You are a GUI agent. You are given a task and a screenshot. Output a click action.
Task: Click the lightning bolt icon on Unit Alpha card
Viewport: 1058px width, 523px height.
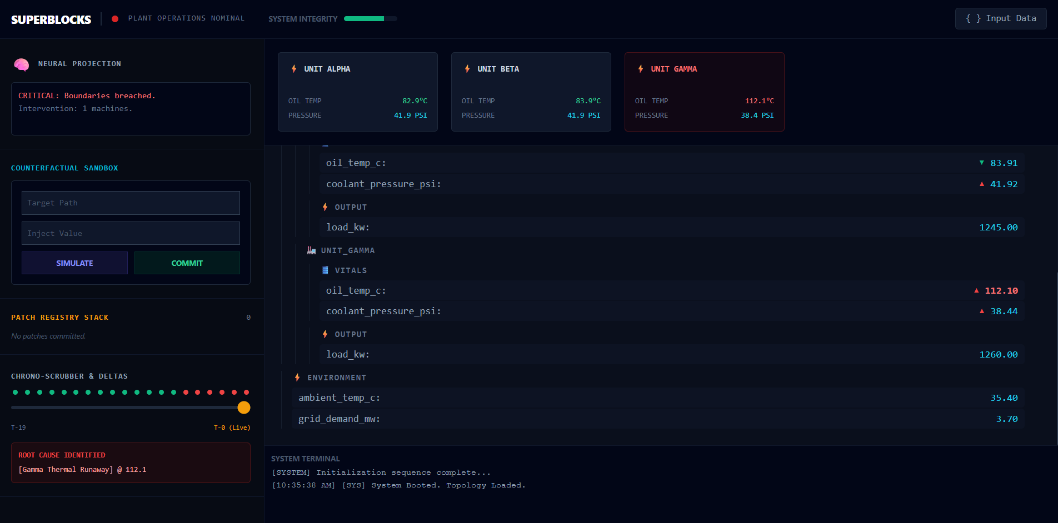[294, 69]
